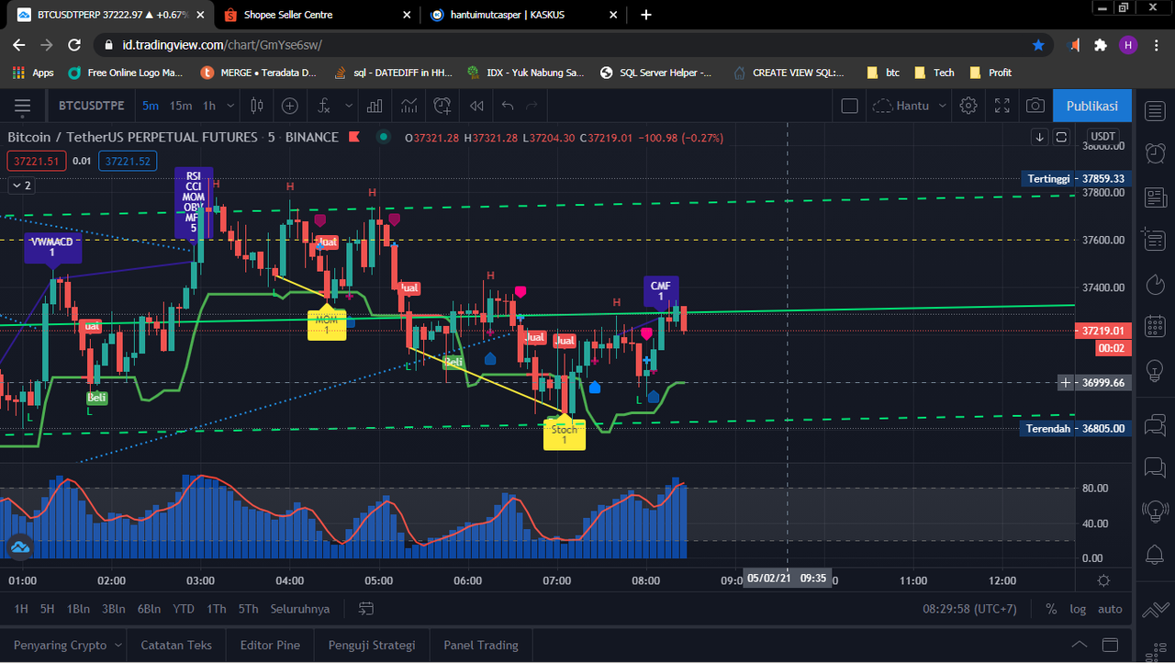The height and width of the screenshot is (664, 1175).
Task: Open Hantu layout name dropdown
Action: pos(908,106)
